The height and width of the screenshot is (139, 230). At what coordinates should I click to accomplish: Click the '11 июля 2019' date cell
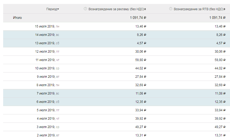click(x=45, y=60)
